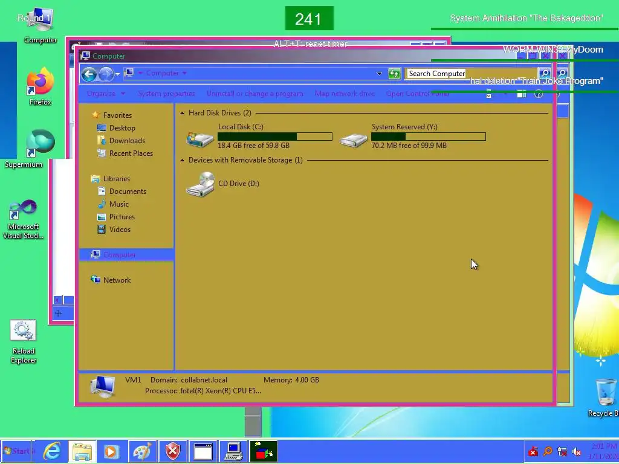Click the 18.4 GB free of 59.8 GB text

253,146
